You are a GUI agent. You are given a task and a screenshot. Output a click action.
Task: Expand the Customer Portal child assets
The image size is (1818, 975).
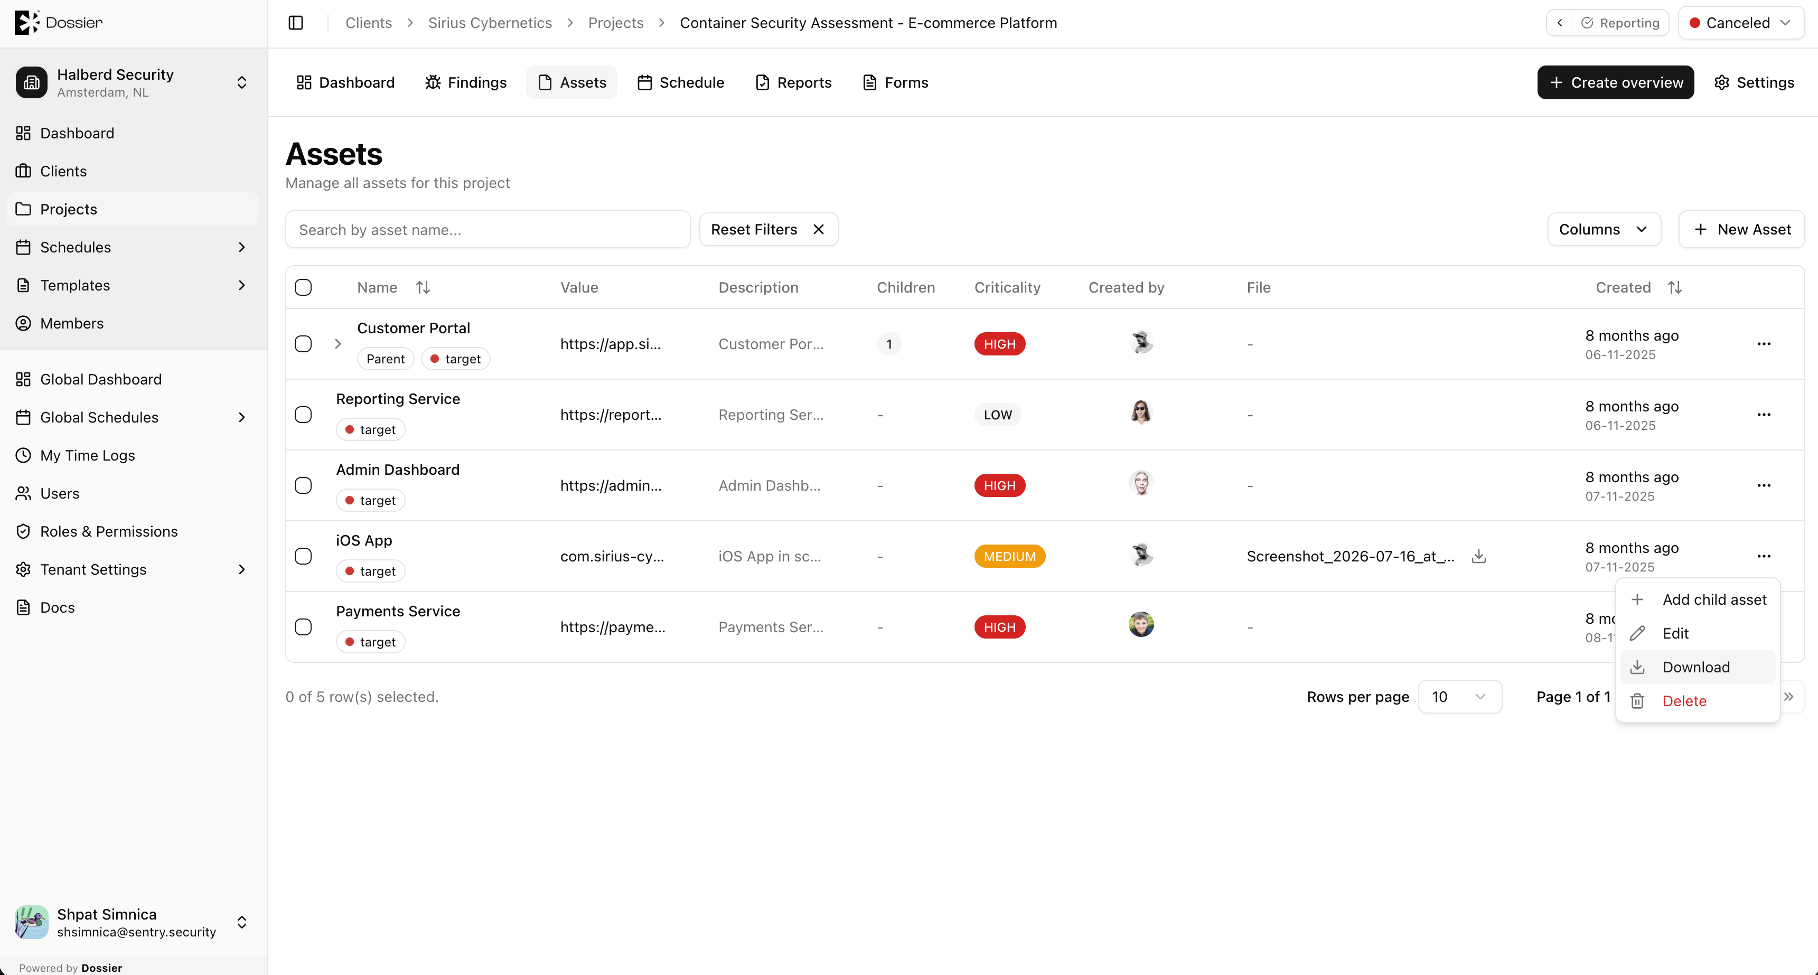pyautogui.click(x=338, y=344)
